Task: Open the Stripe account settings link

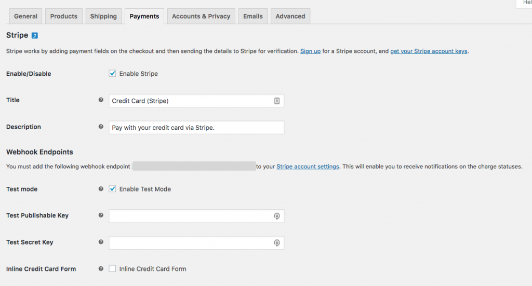Action: (308, 167)
